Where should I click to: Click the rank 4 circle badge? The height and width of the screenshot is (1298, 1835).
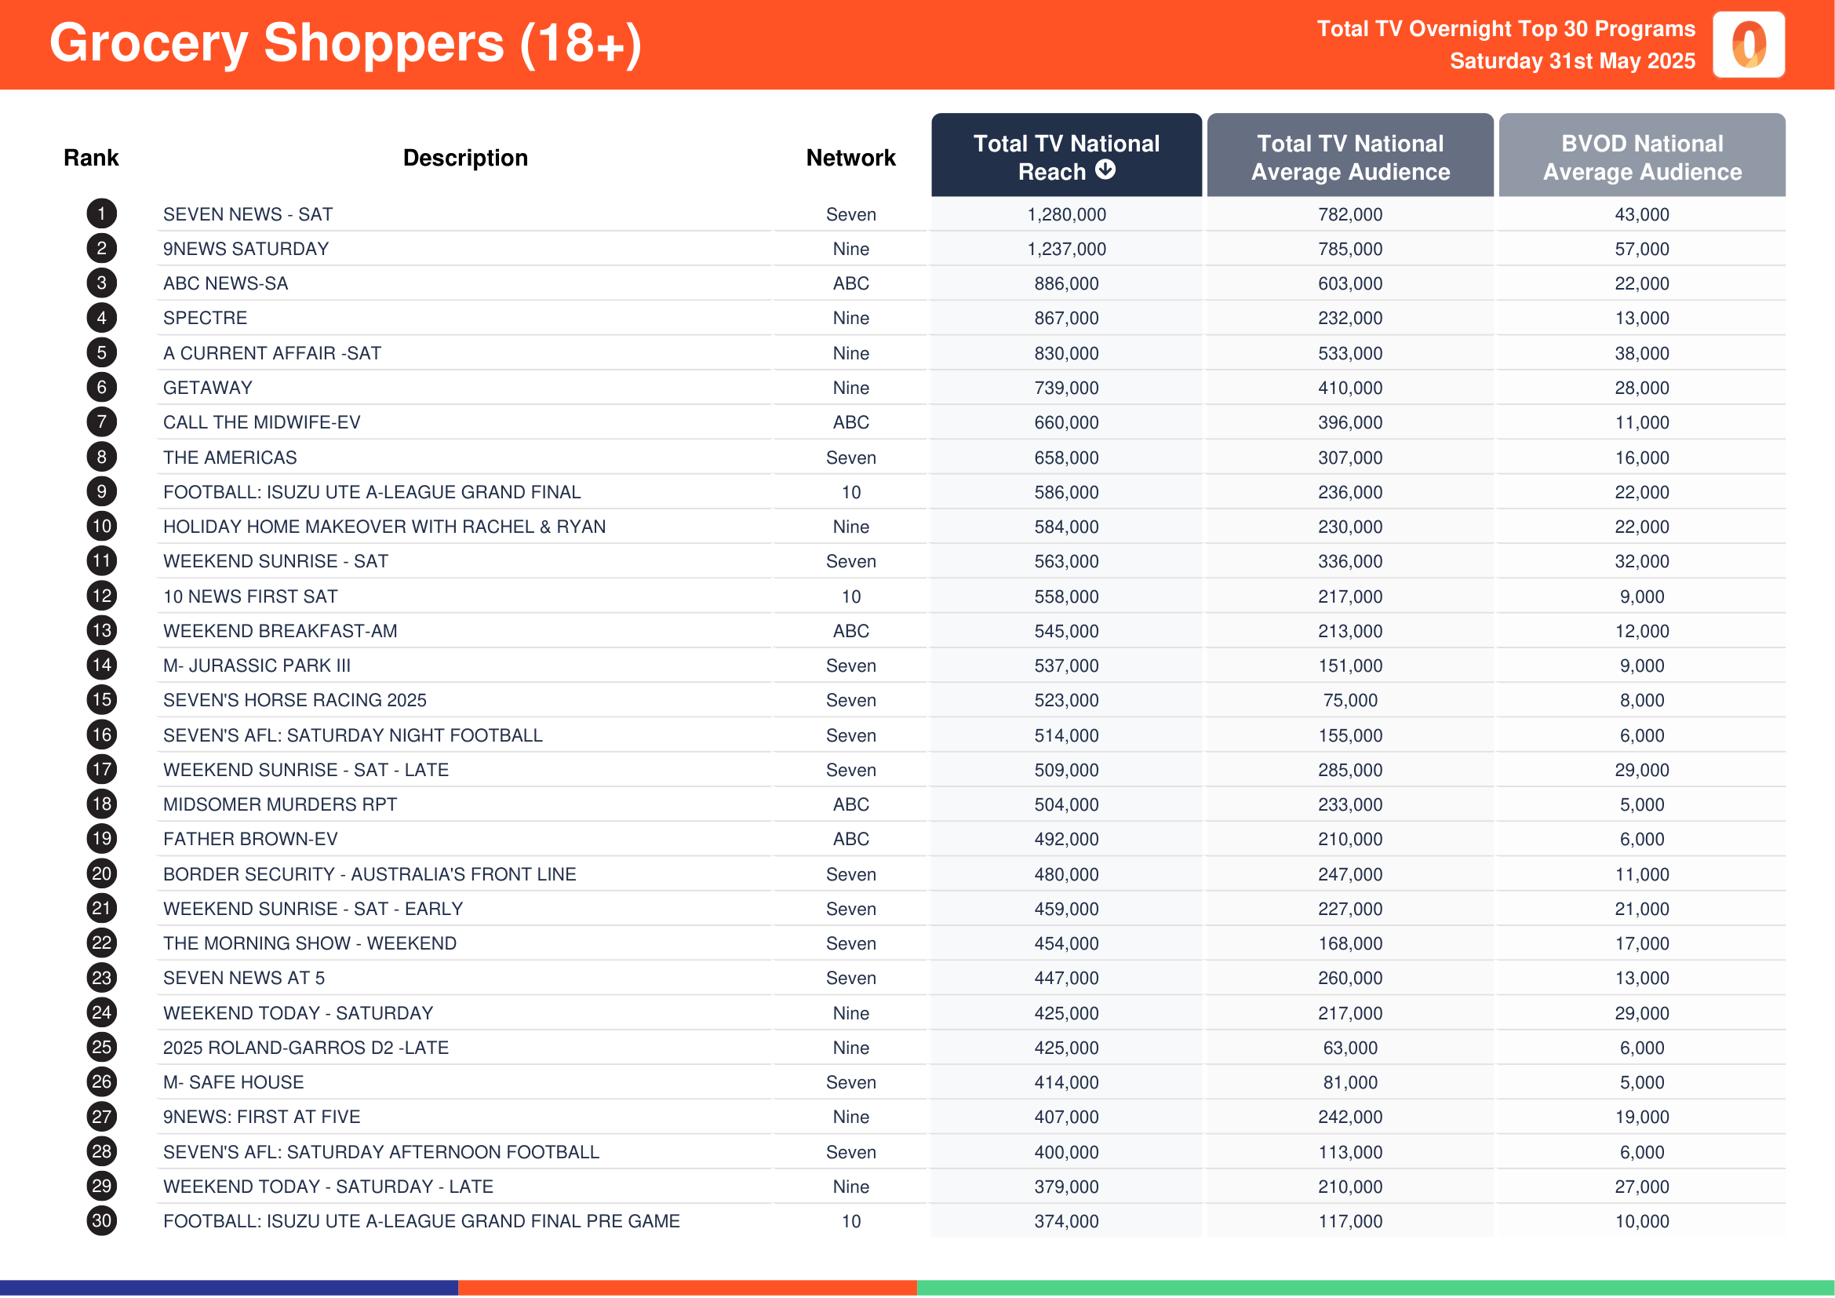(101, 318)
